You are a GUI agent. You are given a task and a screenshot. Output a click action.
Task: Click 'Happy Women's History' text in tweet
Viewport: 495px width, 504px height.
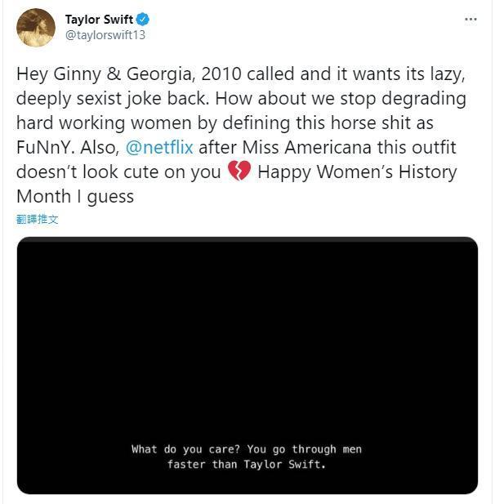click(357, 172)
